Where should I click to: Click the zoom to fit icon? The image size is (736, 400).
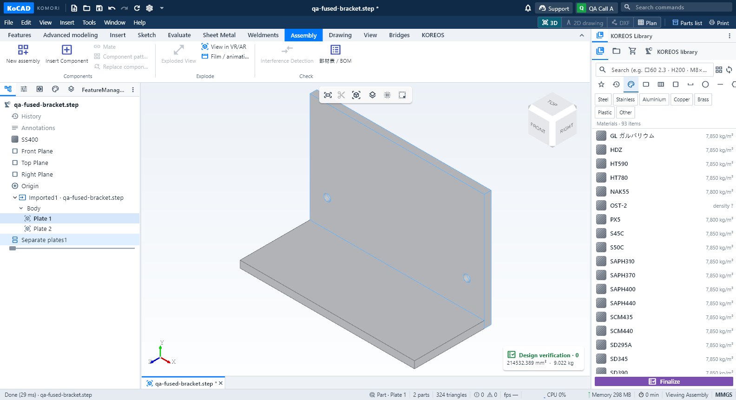[x=328, y=95]
